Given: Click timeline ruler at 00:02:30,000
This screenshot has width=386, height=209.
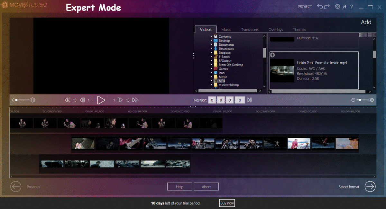Looking at the screenshot, I should (x=138, y=111).
